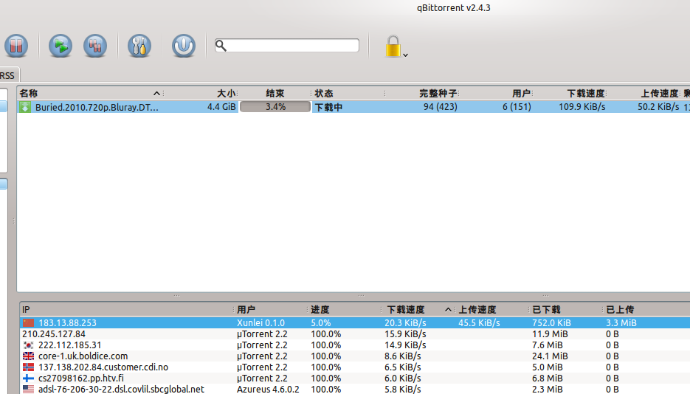The width and height of the screenshot is (690, 394).
Task: Sort peers by 上传速度 column header
Action: (492, 310)
